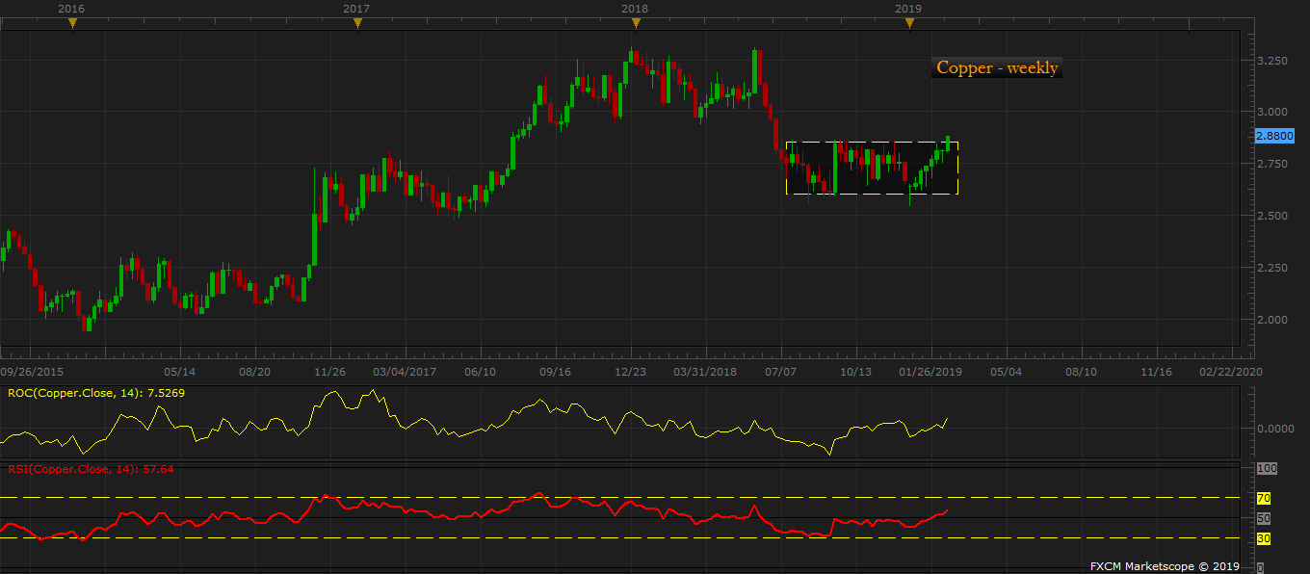Screen dimensions: 1310x574
Task: Click the RSI 50 midline level tag
Action: [1264, 518]
